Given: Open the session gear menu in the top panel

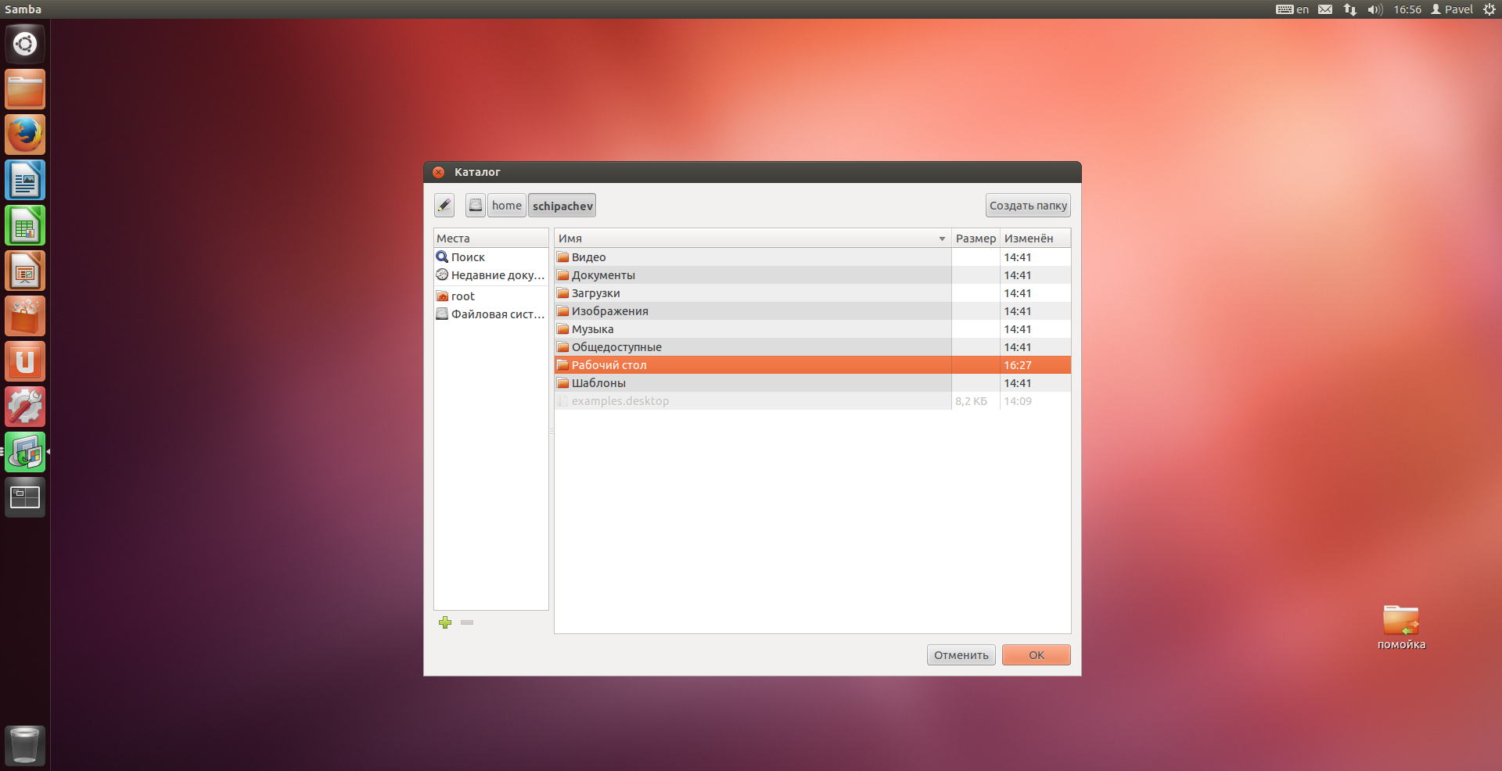Looking at the screenshot, I should click(1489, 9).
